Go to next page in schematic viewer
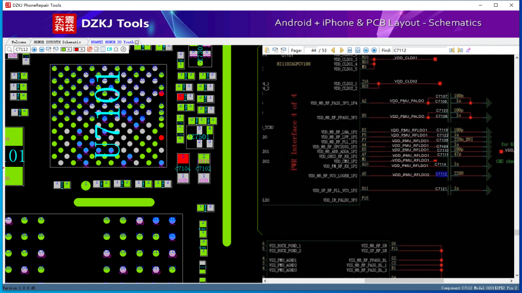The image size is (522, 293). click(342, 51)
